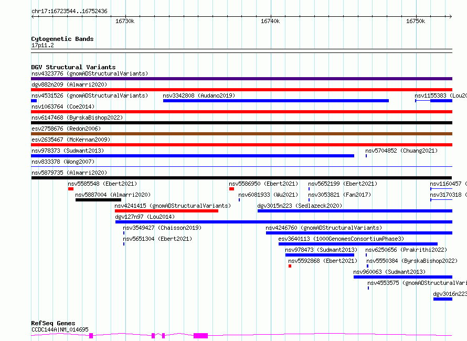Click the blue dgv3015n223 variant bar
This screenshot has width=467, height=341.
pyautogui.click(x=355, y=211)
